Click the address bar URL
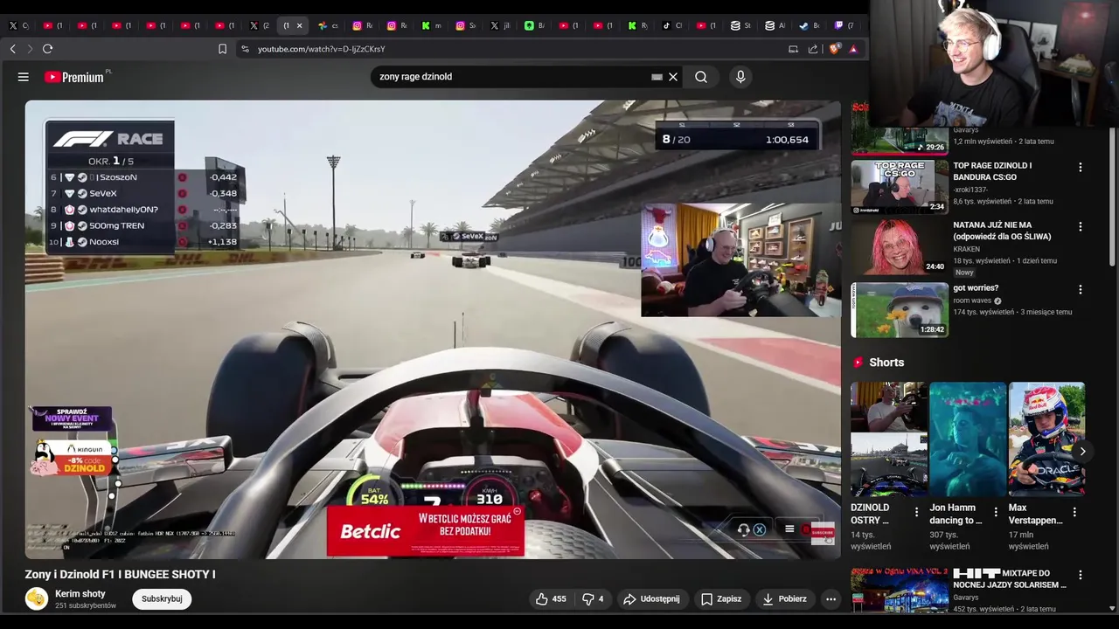 (x=321, y=49)
